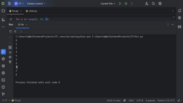Change the Python 3.12 (YT) interpreter
Image resolution: width=183 pixels, height=103 pixels.
pyautogui.click(x=166, y=100)
